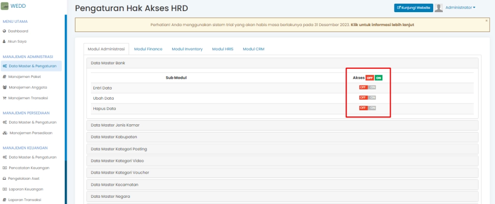The width and height of the screenshot is (495, 204).
Task: Switch to the Modul Finance tab
Action: [x=148, y=49]
